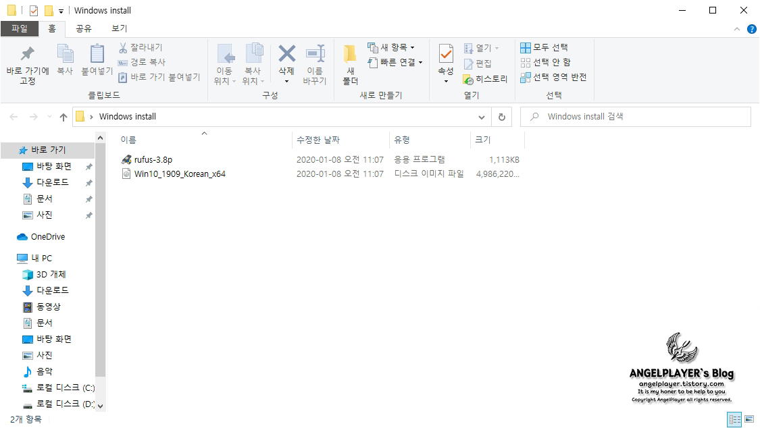760x428 pixels.
Task: Switch to the Home (홈) tab
Action: pos(52,28)
